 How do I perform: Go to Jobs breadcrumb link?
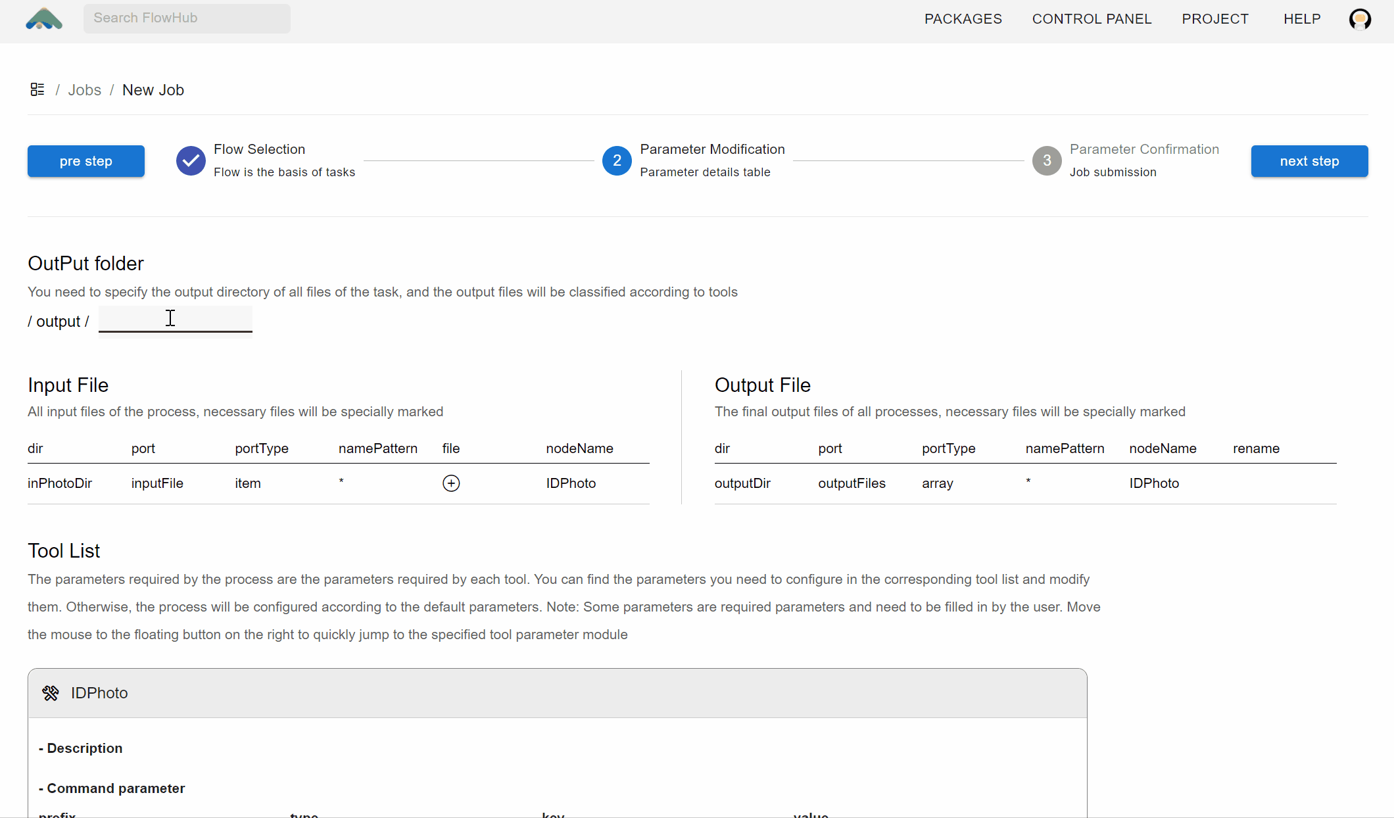pos(85,90)
